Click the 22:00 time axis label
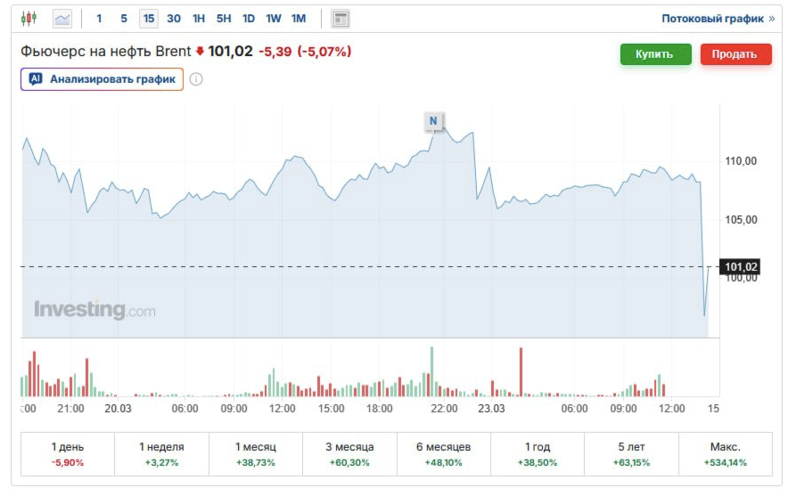Image resolution: width=788 pixels, height=496 pixels. tap(444, 409)
